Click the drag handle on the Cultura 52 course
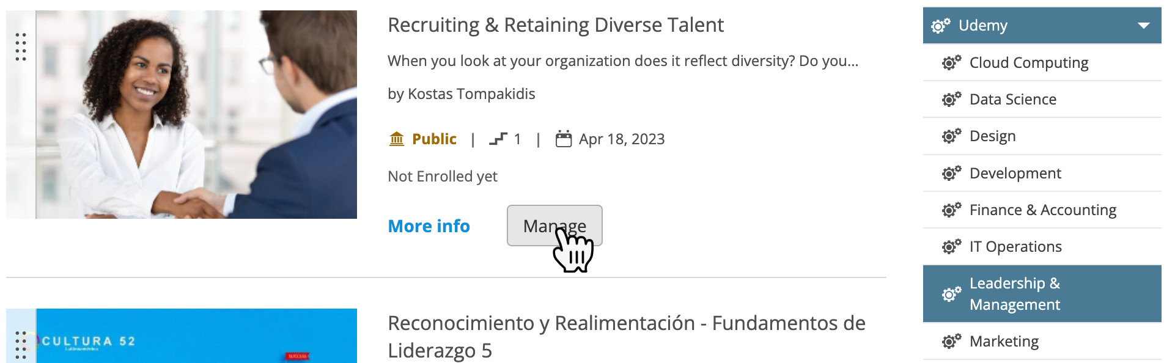The height and width of the screenshot is (363, 1175). (x=21, y=345)
